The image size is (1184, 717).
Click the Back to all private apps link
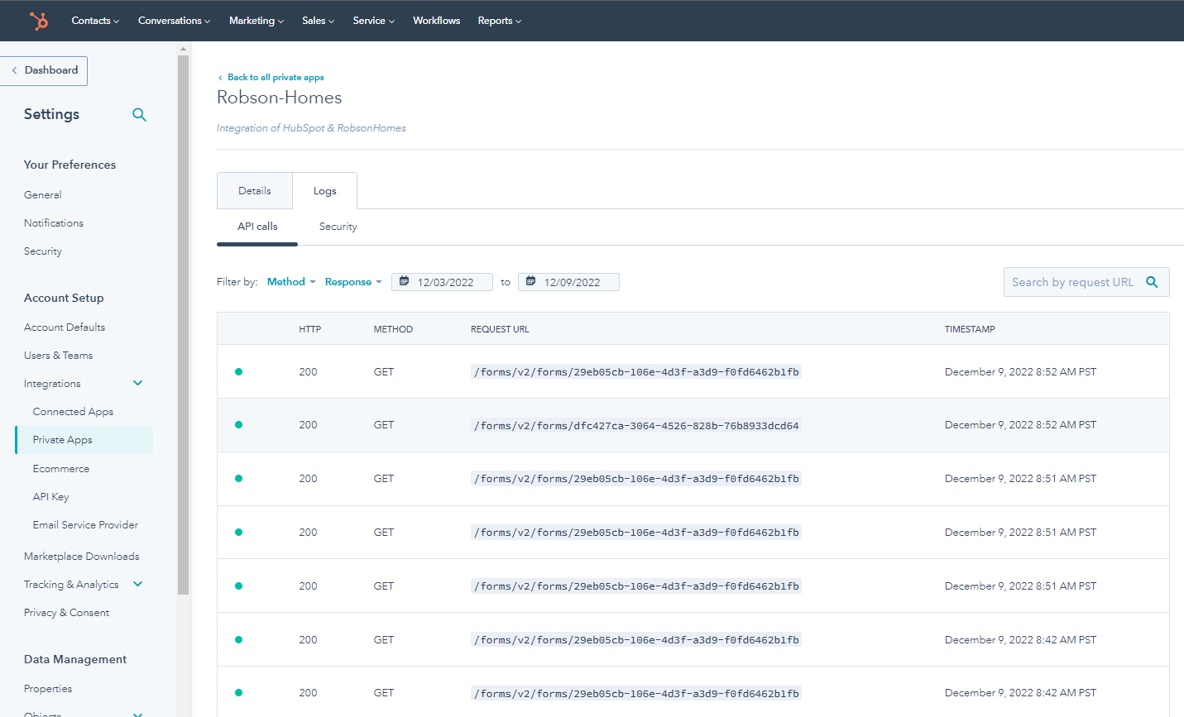tap(276, 77)
